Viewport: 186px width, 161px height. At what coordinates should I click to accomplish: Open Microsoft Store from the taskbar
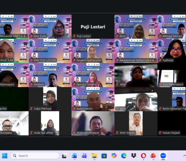pyautogui.click(x=104, y=156)
